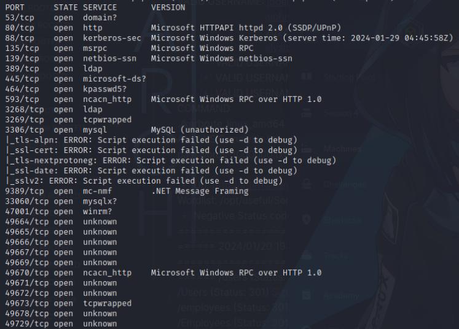
Task: Click the 49673/tcp tcpwrapped entry
Action: [x=68, y=303]
